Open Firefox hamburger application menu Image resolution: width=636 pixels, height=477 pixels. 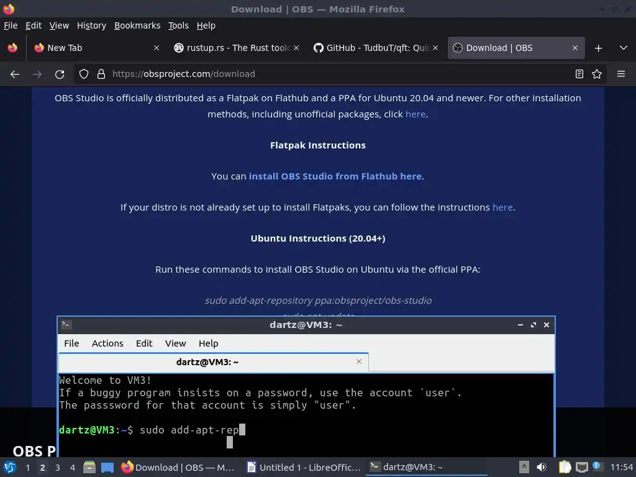coord(621,74)
